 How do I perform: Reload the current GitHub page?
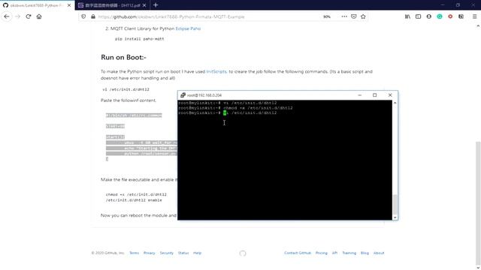(x=29, y=16)
